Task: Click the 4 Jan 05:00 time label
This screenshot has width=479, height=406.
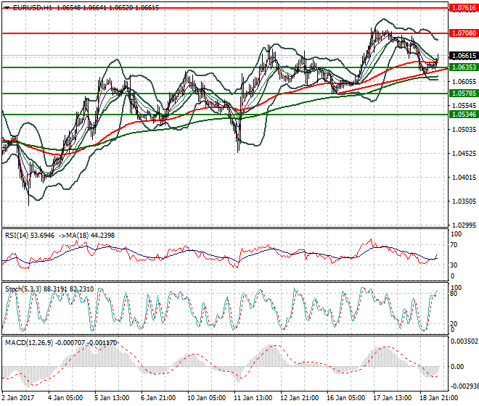Action: coord(65,398)
